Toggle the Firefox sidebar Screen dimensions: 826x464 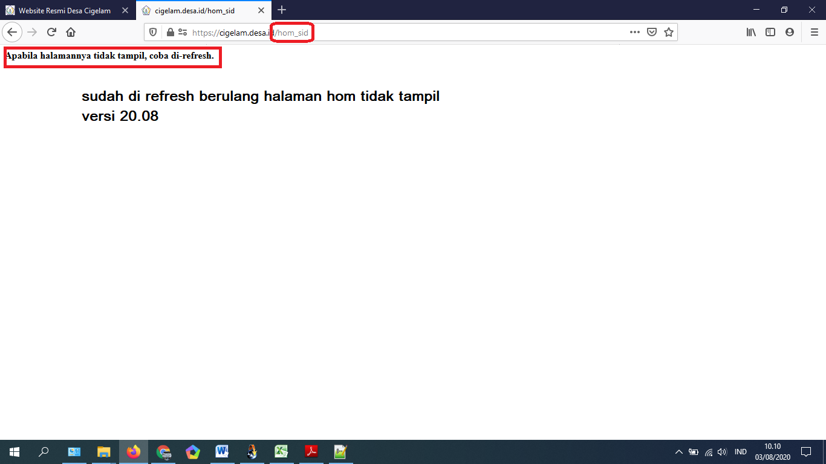pos(770,32)
